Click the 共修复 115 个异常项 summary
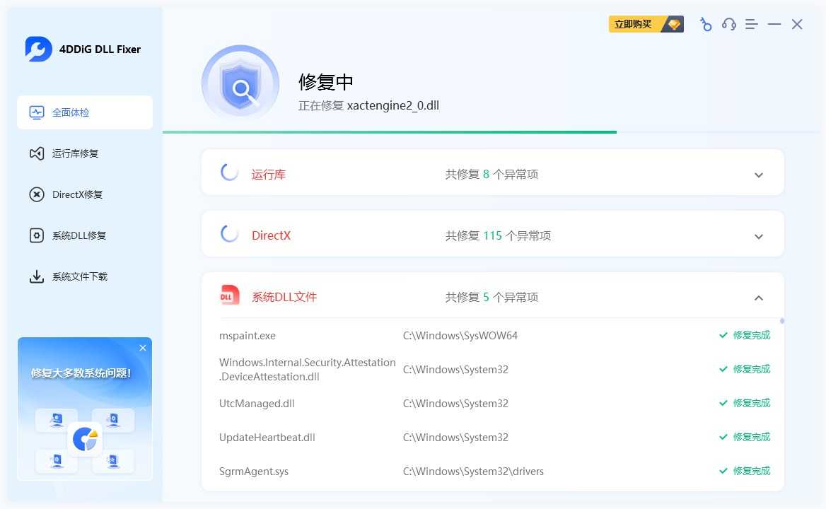The height and width of the screenshot is (509, 826). click(498, 235)
